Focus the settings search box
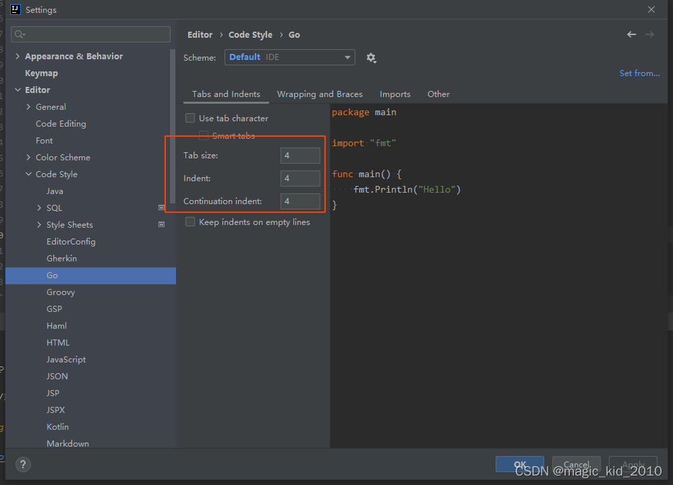This screenshot has height=485, width=673. [x=90, y=34]
